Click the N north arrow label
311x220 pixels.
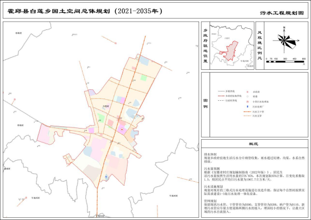coord(284,28)
